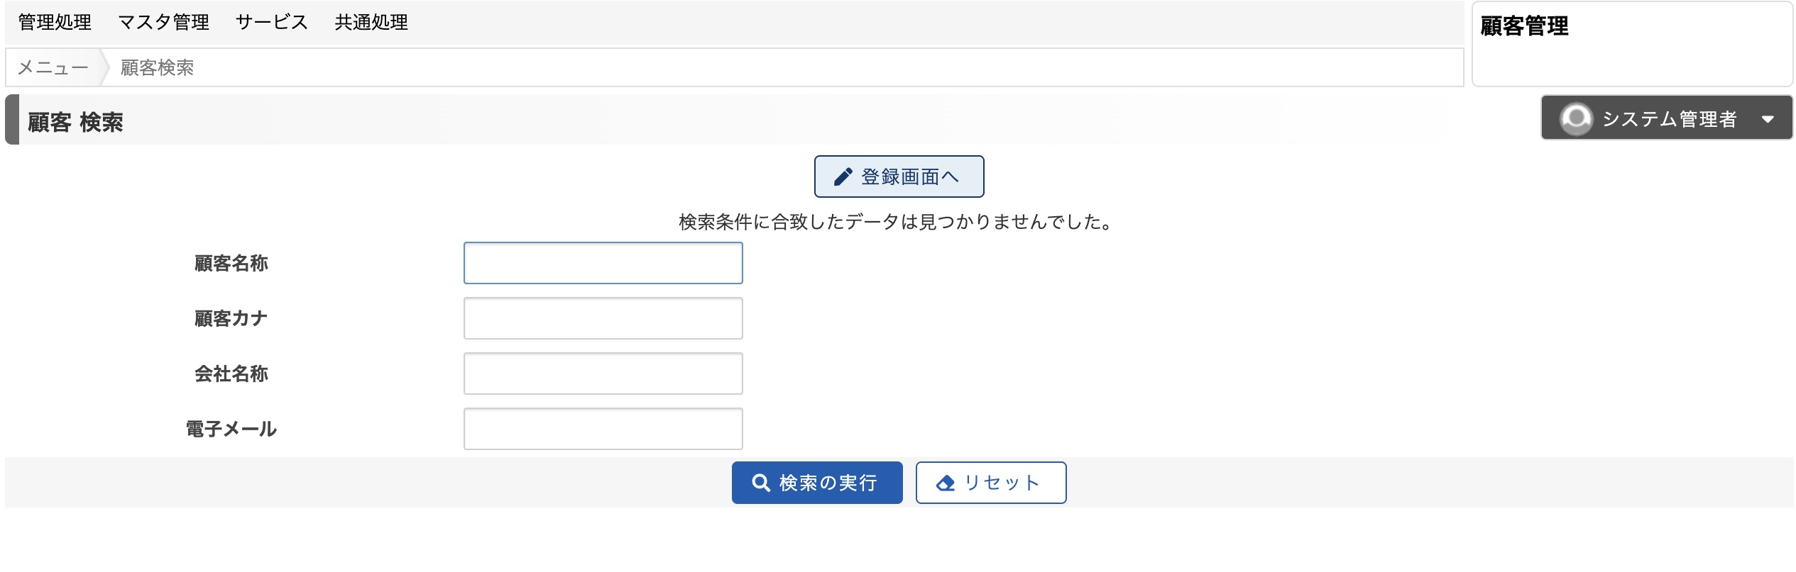Expand the システム管理者 dropdown arrow
Viewport: 1796px width, 572px height.
(1768, 119)
